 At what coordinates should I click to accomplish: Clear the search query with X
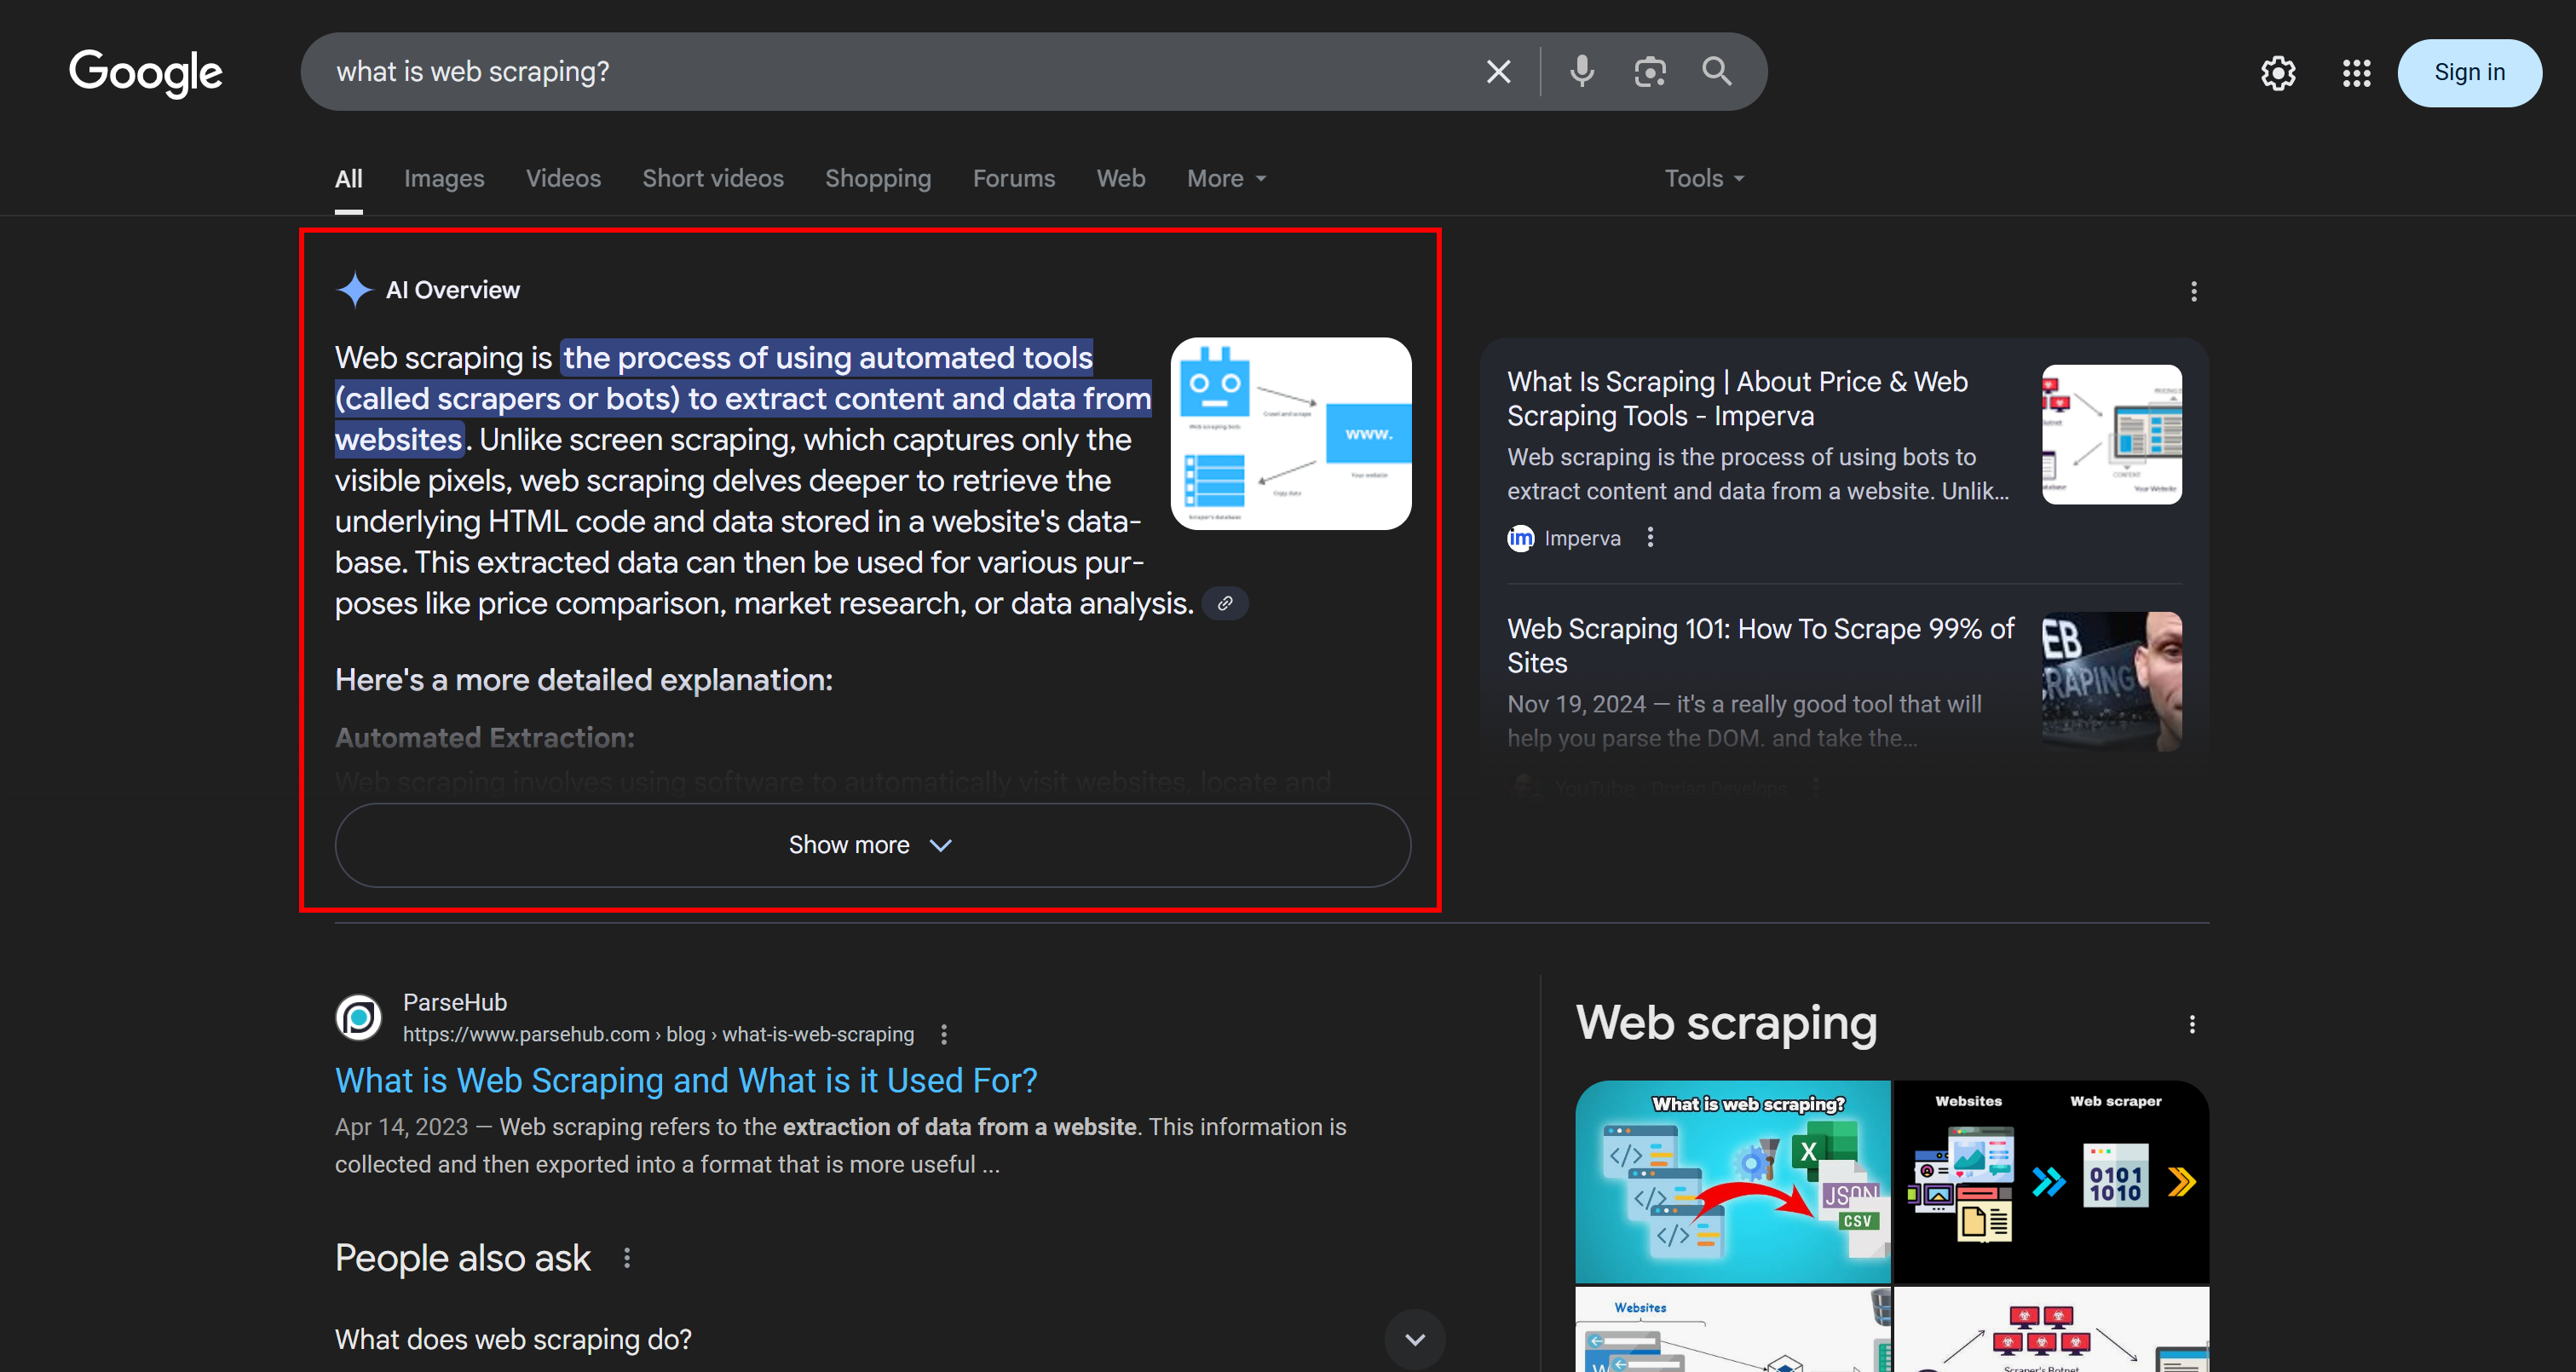(x=1498, y=72)
